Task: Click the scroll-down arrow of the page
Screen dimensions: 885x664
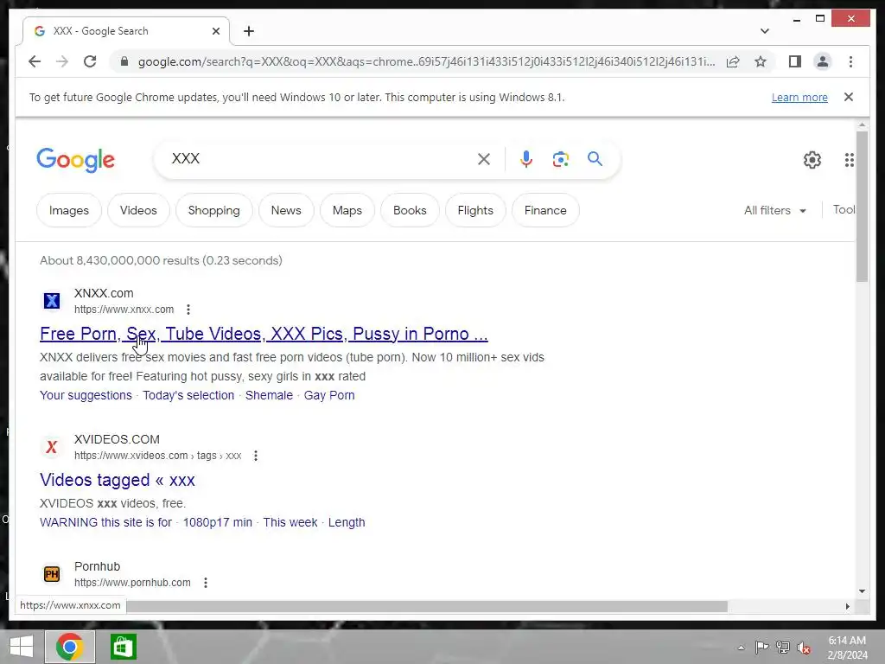Action: [x=862, y=591]
